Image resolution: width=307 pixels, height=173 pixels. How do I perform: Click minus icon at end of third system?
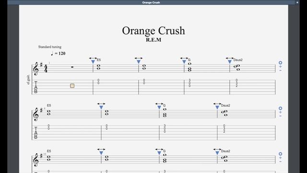[x=280, y=161]
